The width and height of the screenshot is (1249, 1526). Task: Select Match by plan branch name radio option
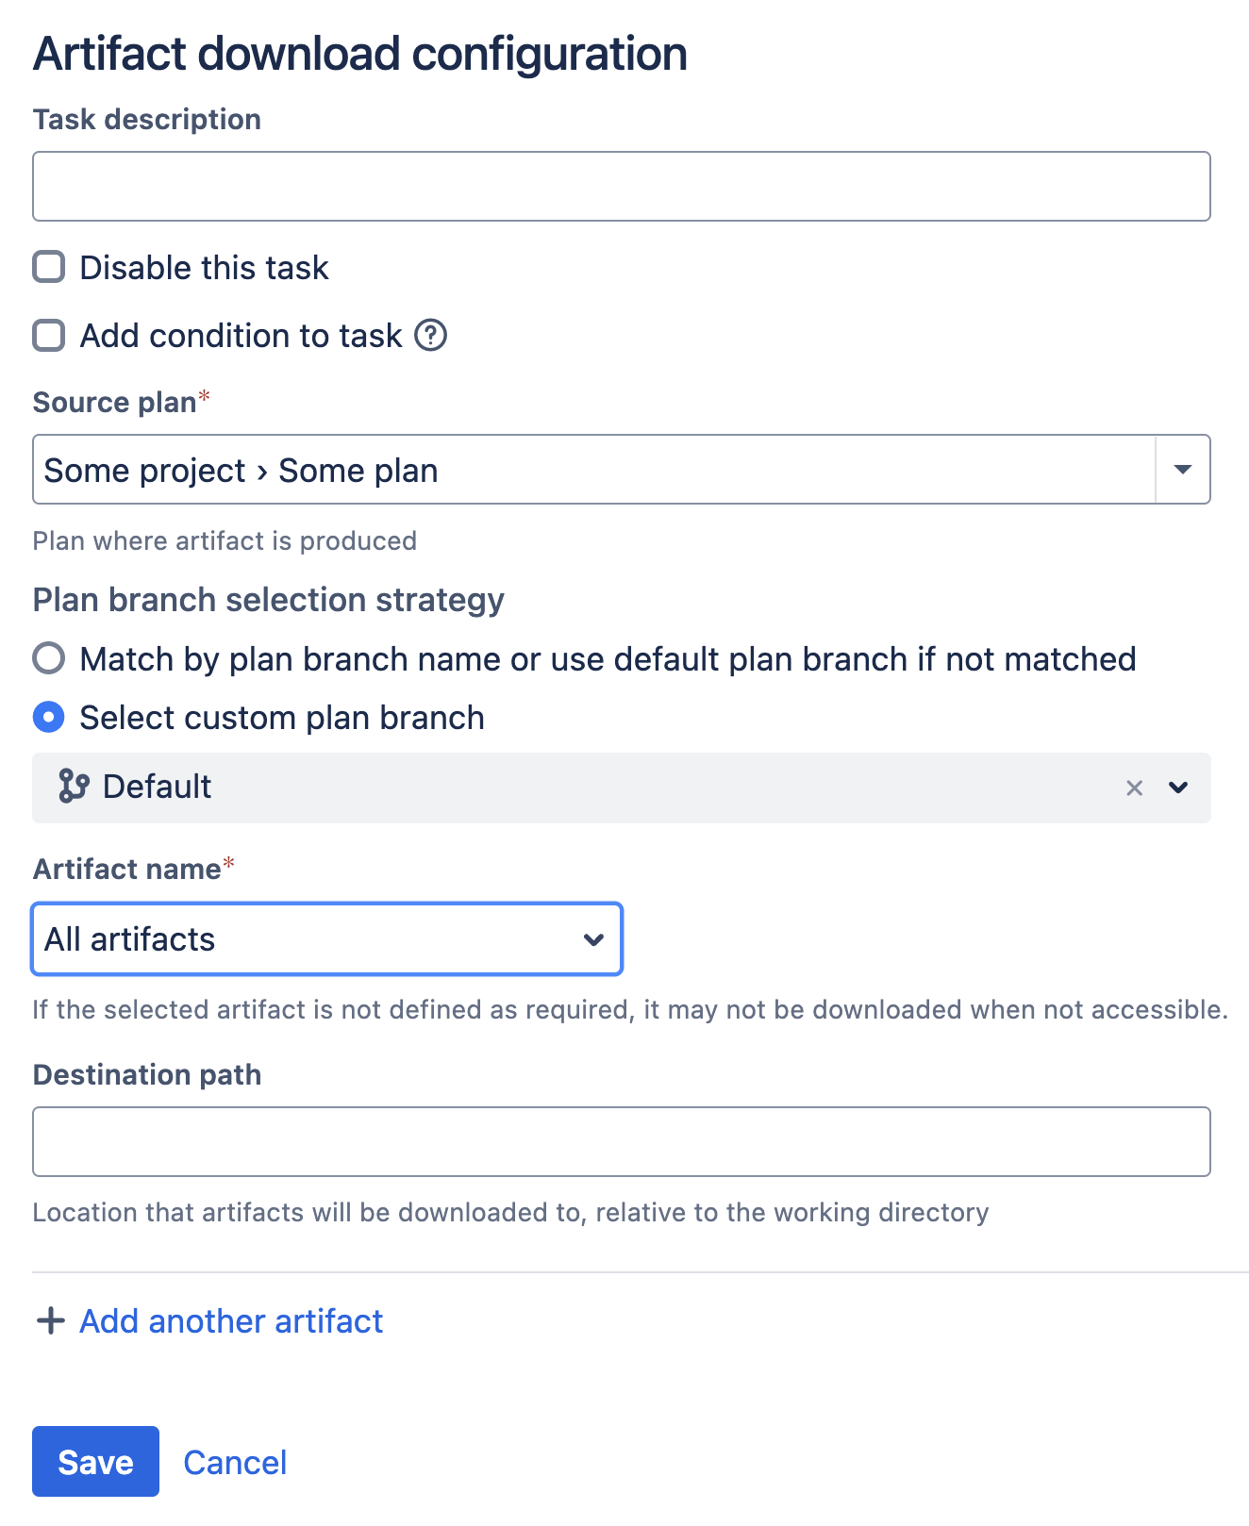coord(49,658)
